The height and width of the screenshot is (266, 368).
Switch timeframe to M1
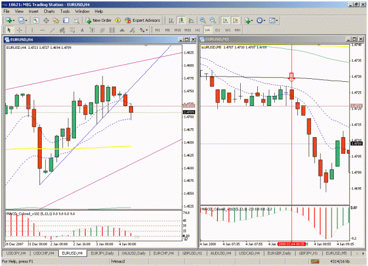pyautogui.click(x=157, y=30)
